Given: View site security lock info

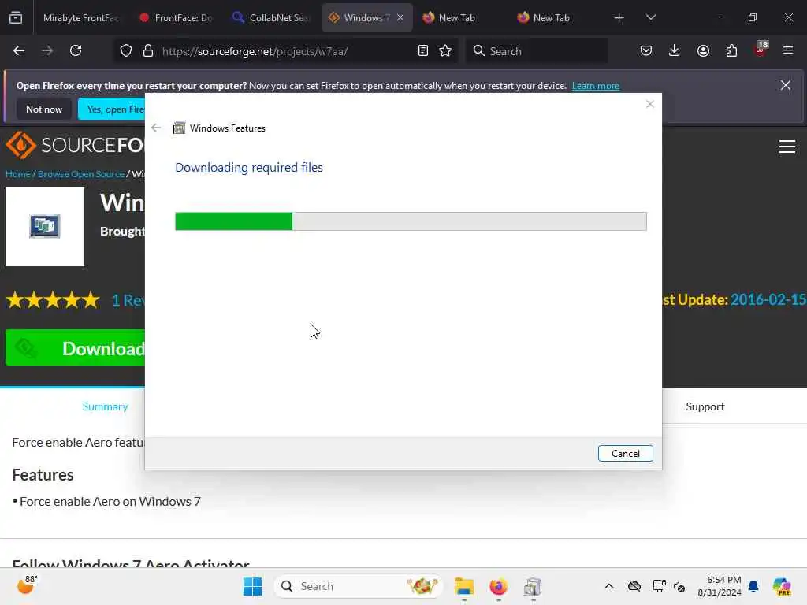Looking at the screenshot, I should point(148,51).
